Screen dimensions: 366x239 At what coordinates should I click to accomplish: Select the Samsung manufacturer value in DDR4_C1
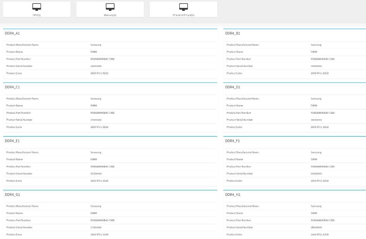(x=96, y=99)
